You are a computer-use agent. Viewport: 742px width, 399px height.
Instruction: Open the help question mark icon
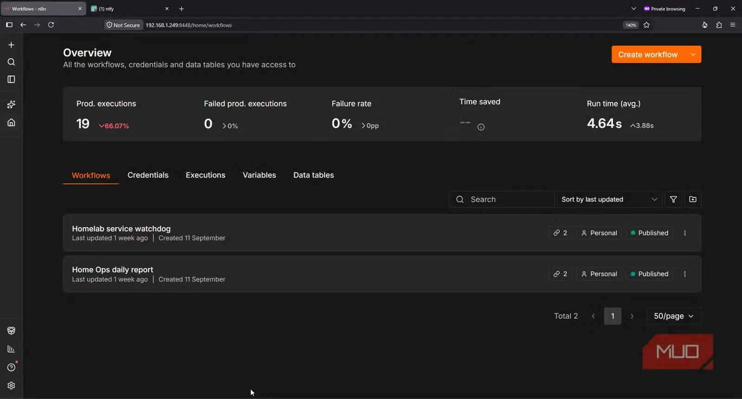[x=11, y=367]
